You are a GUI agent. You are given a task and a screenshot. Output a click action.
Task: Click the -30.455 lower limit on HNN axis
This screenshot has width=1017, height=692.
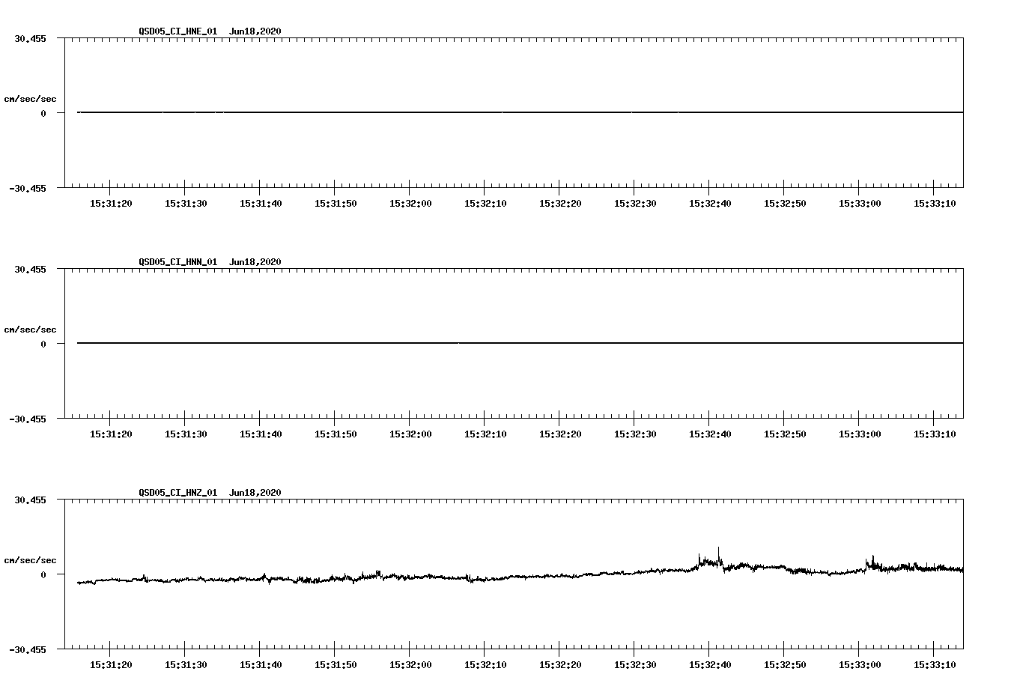pos(28,419)
